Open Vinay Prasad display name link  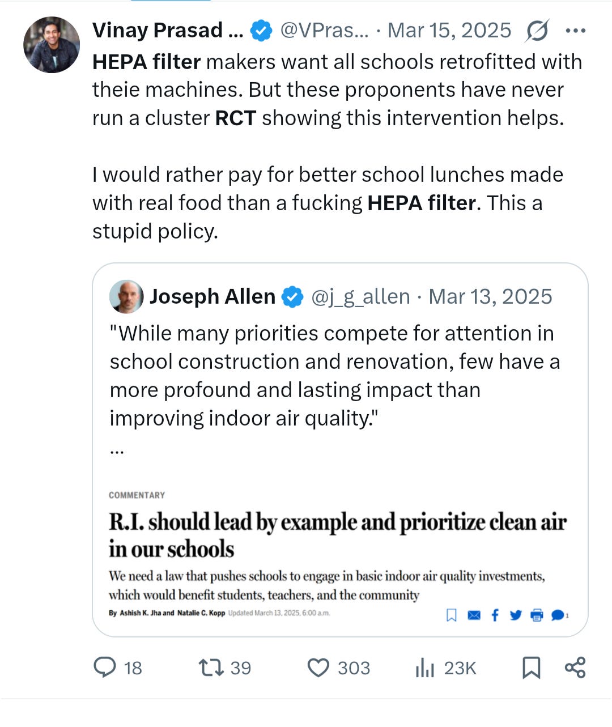click(168, 31)
